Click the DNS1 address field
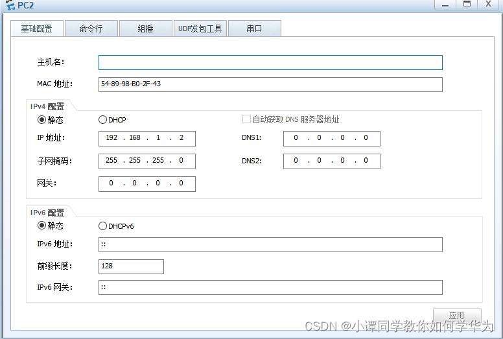This screenshot has height=339, width=503. pyautogui.click(x=332, y=139)
